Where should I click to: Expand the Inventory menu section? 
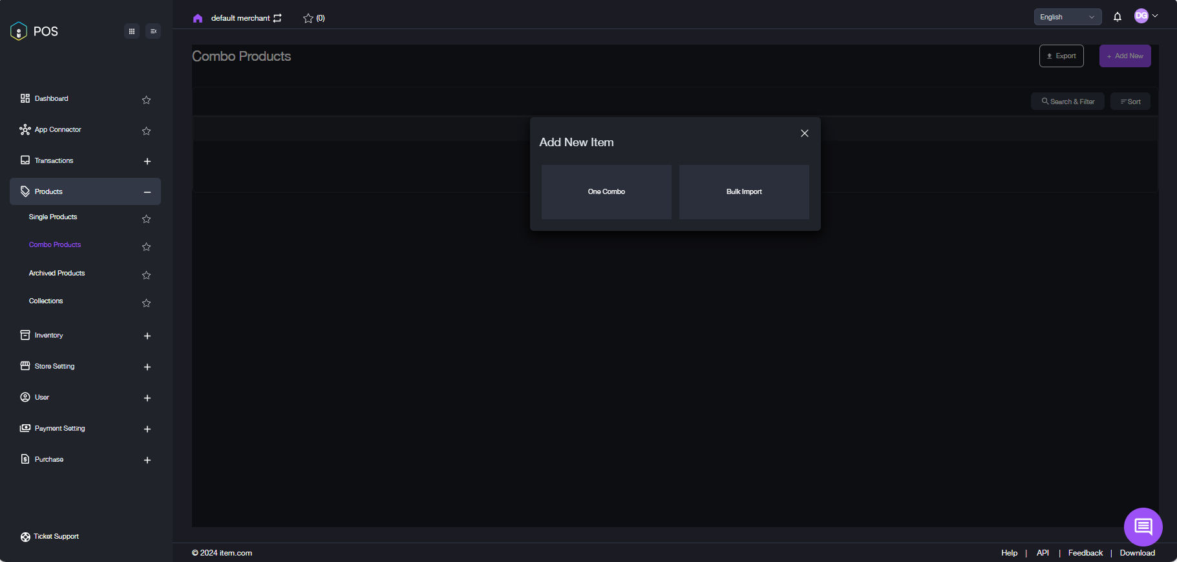click(147, 336)
